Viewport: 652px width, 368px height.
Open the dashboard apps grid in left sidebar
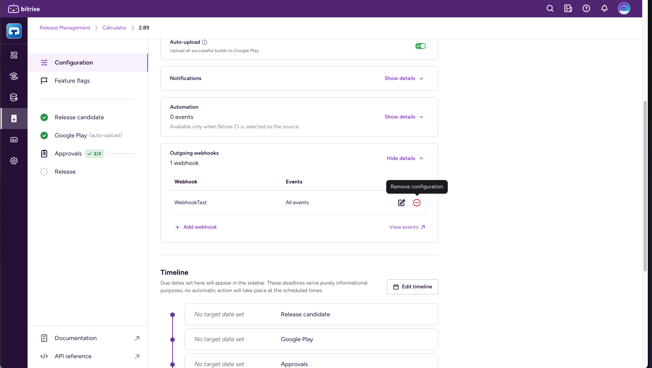click(14, 55)
